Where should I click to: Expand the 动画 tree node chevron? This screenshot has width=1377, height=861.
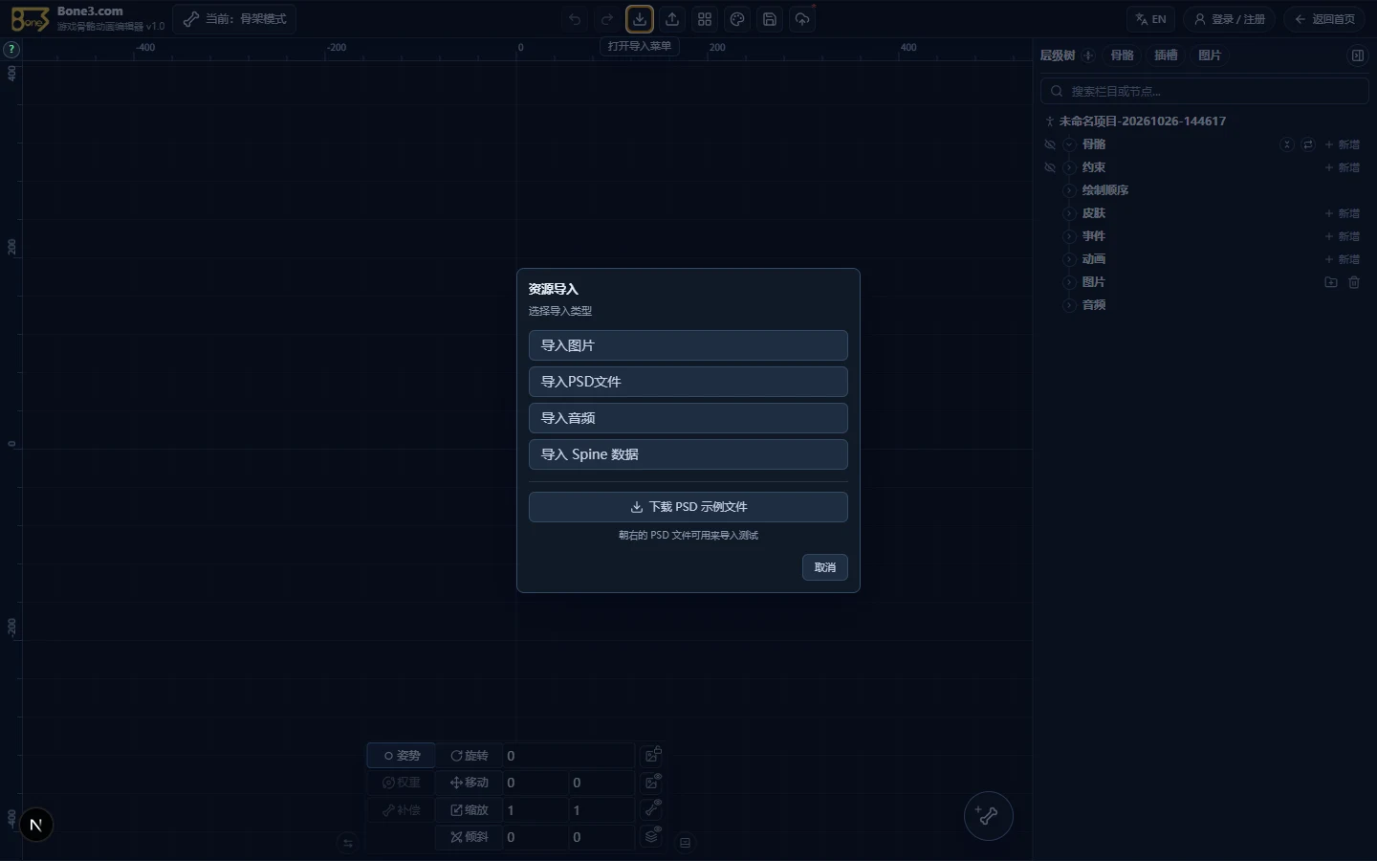pyautogui.click(x=1069, y=259)
